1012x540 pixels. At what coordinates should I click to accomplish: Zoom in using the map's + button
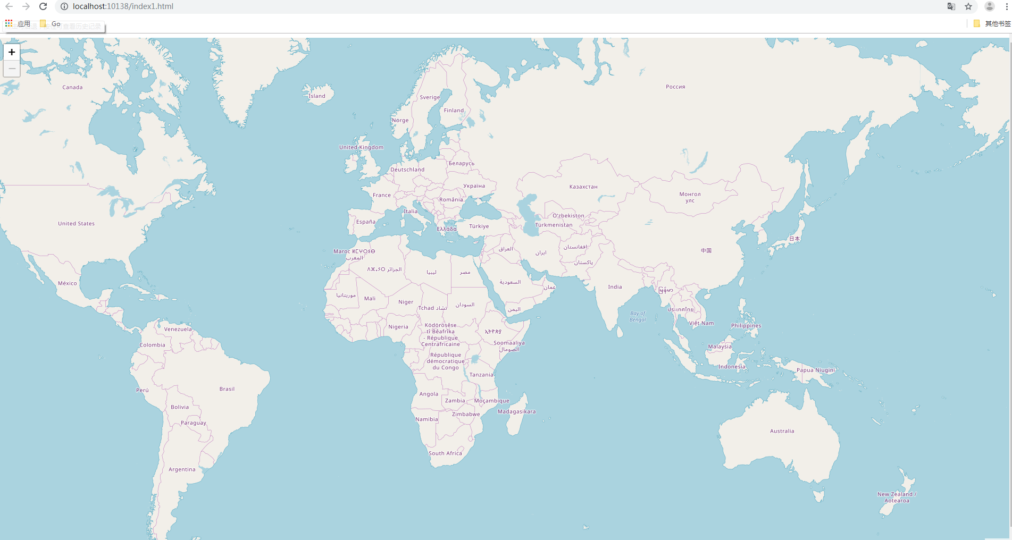click(x=11, y=52)
